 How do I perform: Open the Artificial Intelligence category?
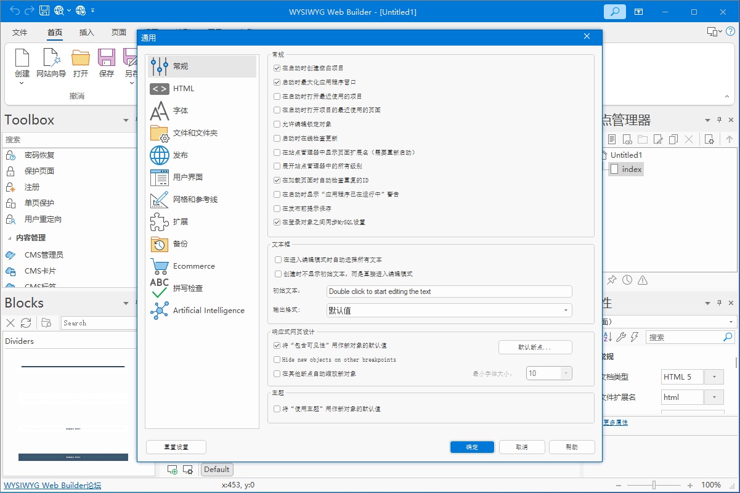201,311
